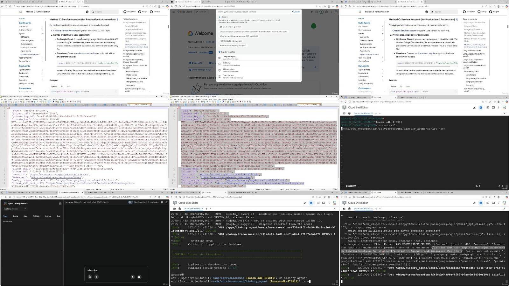Add a new terminal tab in middle-right Cloud Shell
The width and height of the screenshot is (509, 286).
pos(376,113)
